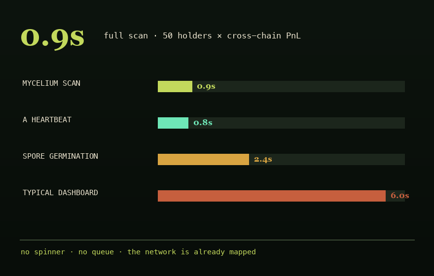Select the SPORE GERMINATION row label
Screen dimensions: 434x276
coord(60,156)
